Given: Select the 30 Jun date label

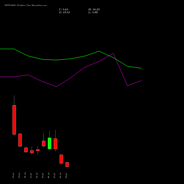Looking at the screenshot, I should pos(25,175).
